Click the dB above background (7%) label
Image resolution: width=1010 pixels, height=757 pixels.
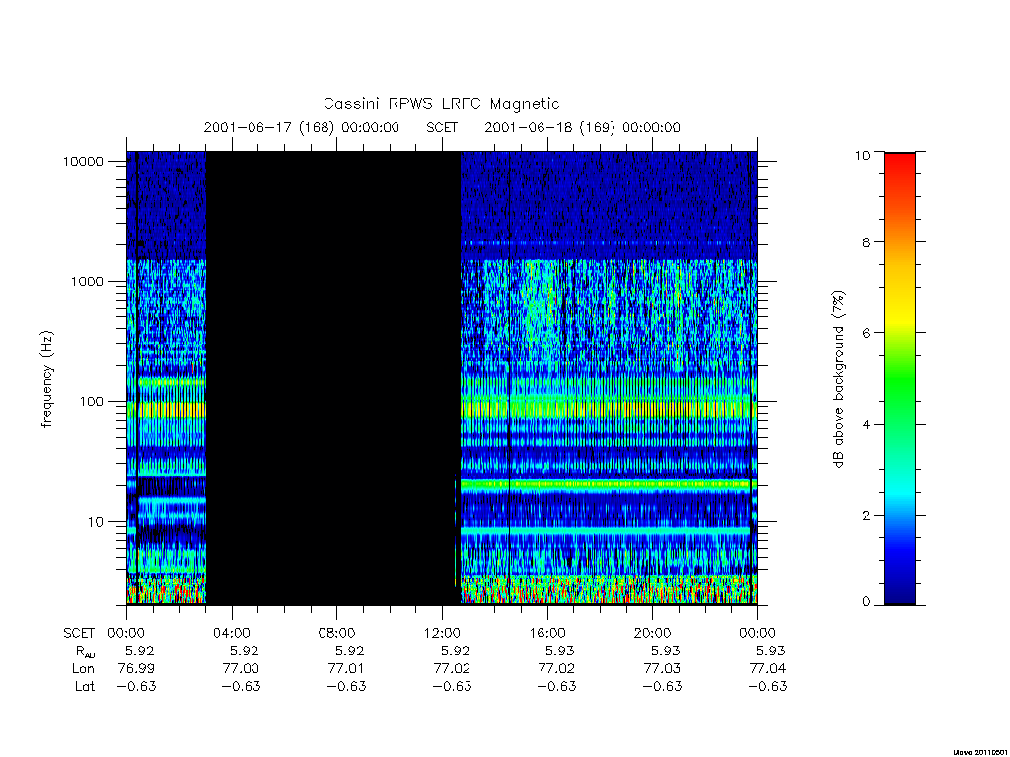point(838,379)
